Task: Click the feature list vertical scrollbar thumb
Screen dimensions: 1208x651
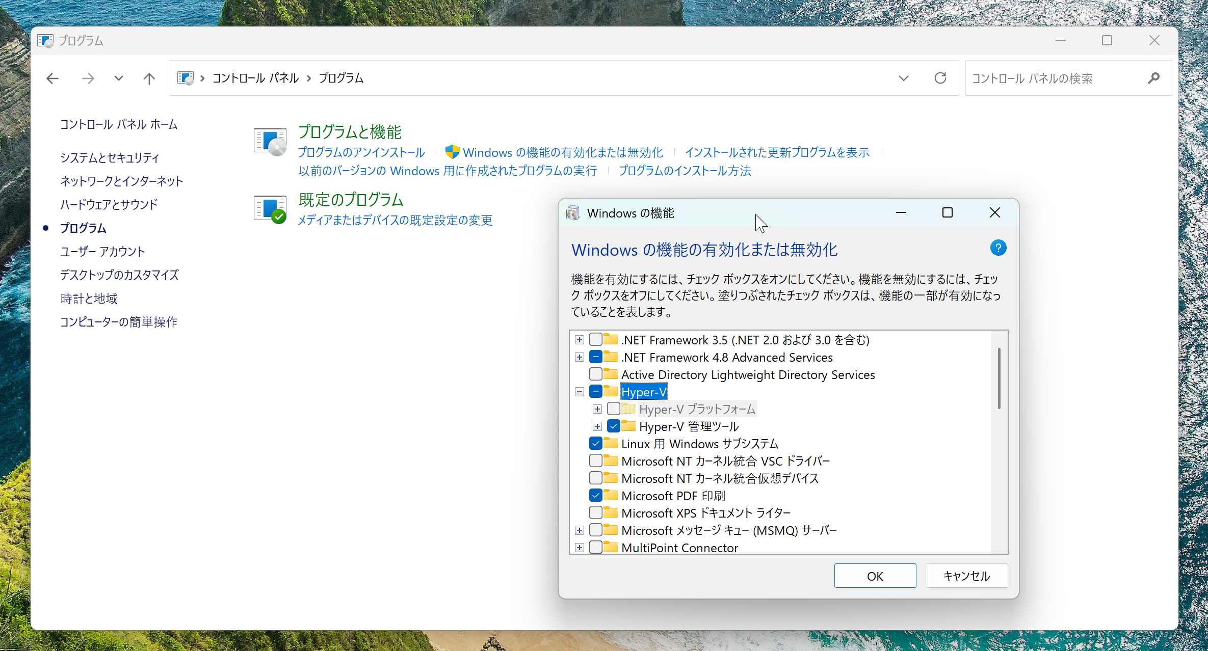Action: tap(999, 378)
